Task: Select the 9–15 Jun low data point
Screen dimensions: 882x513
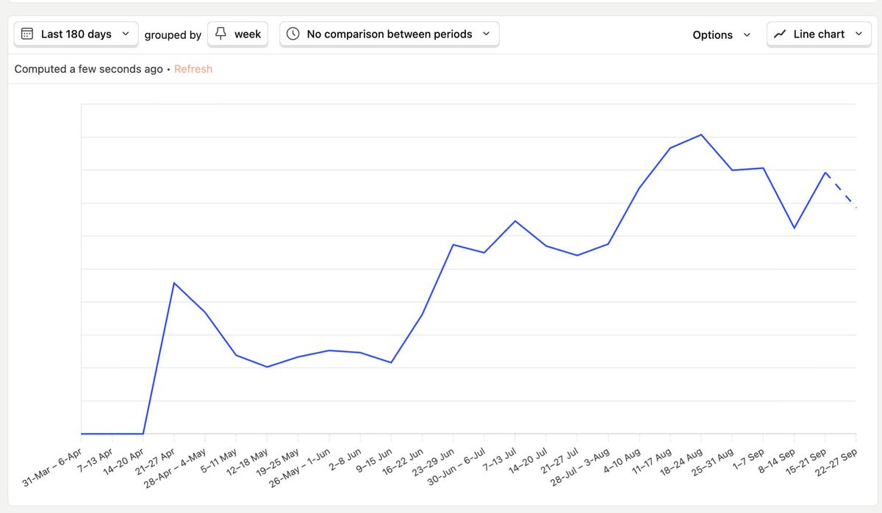Action: click(391, 362)
